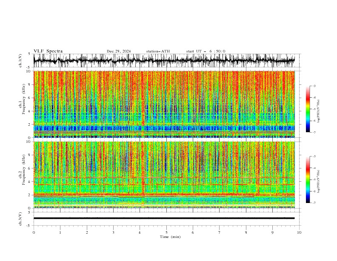Click the "-3" label on ch.1 colorbar
Screen dimensions: 337x261
point(314,86)
